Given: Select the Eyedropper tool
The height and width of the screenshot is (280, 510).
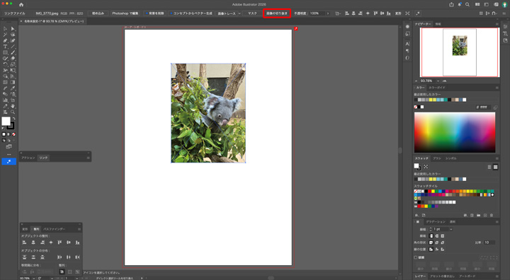Looking at the screenshot, I should coord(13,88).
